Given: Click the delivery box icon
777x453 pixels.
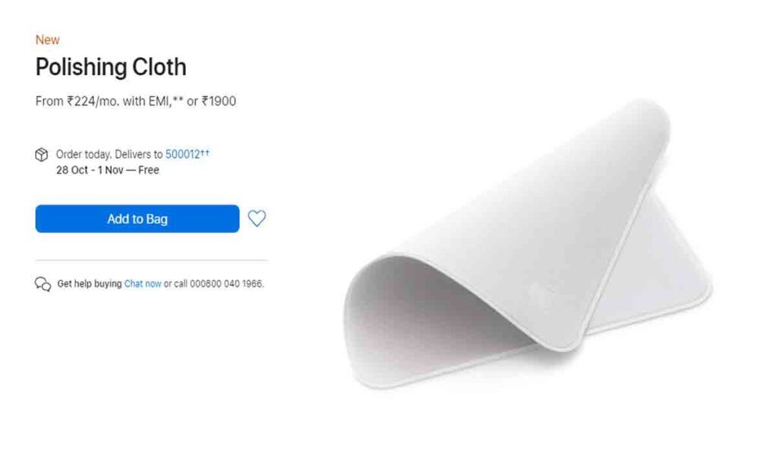Looking at the screenshot, I should tap(42, 155).
